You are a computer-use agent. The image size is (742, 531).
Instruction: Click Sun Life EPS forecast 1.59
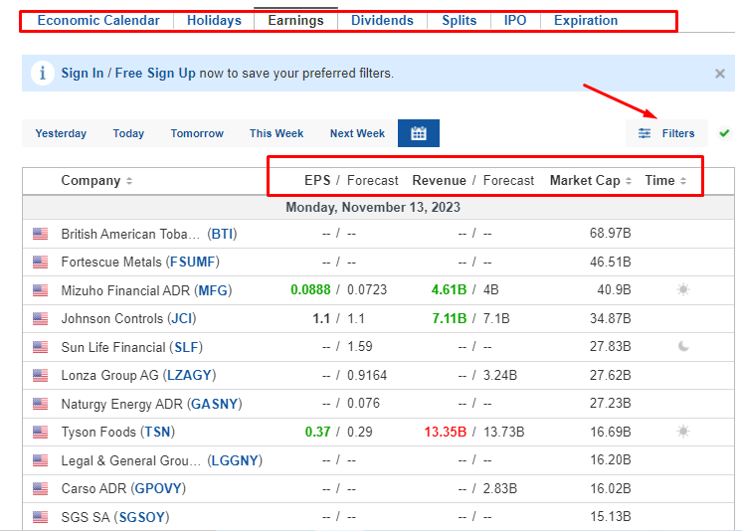coord(360,347)
